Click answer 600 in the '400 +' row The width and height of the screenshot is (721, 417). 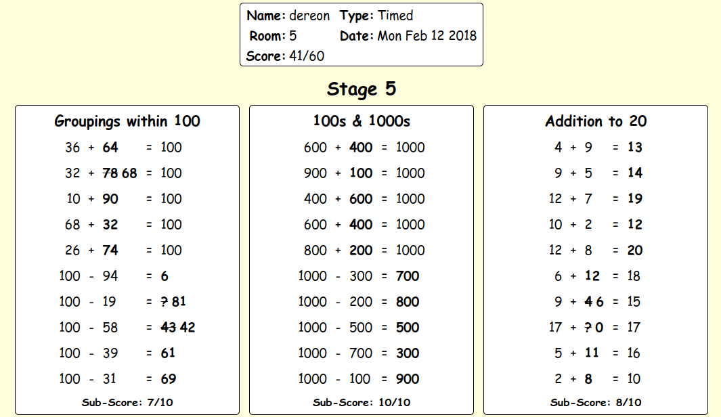361,199
